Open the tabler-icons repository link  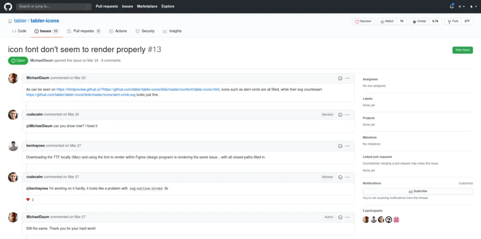pos(45,21)
